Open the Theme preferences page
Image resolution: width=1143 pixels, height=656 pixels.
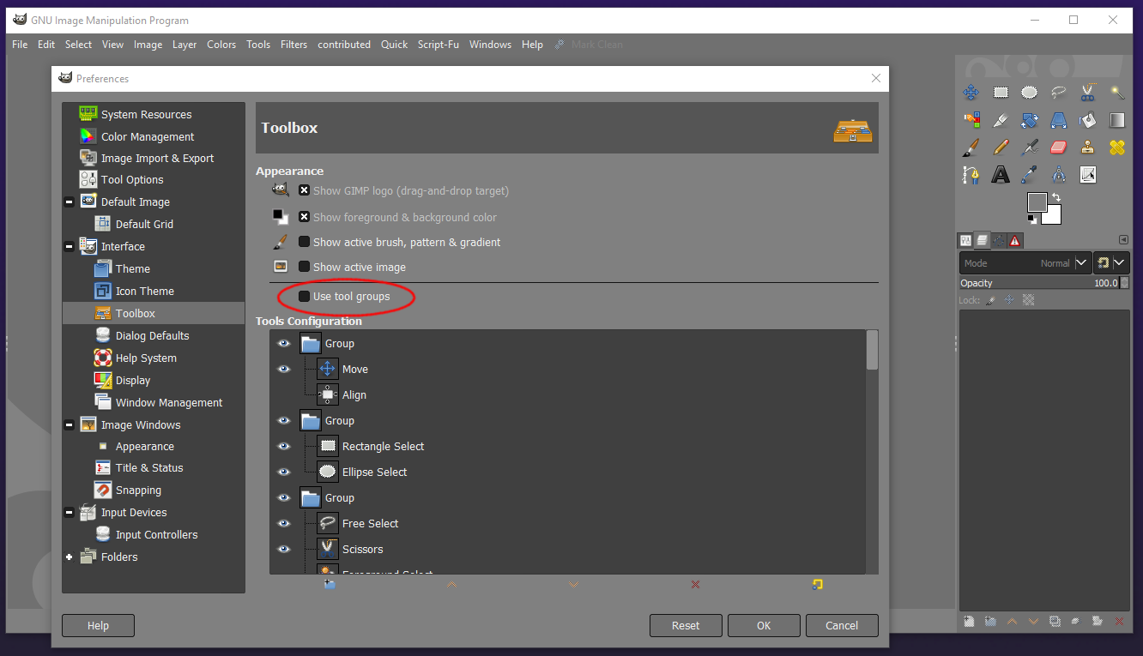(x=133, y=269)
